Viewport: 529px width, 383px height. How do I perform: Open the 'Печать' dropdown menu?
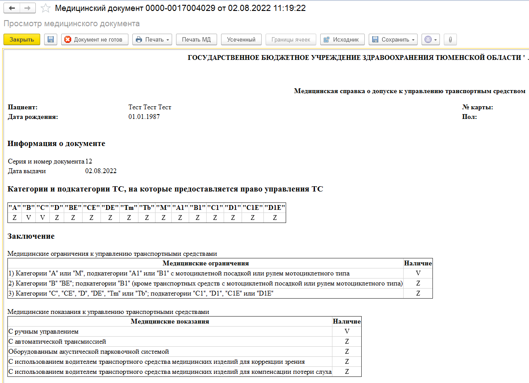coord(152,39)
